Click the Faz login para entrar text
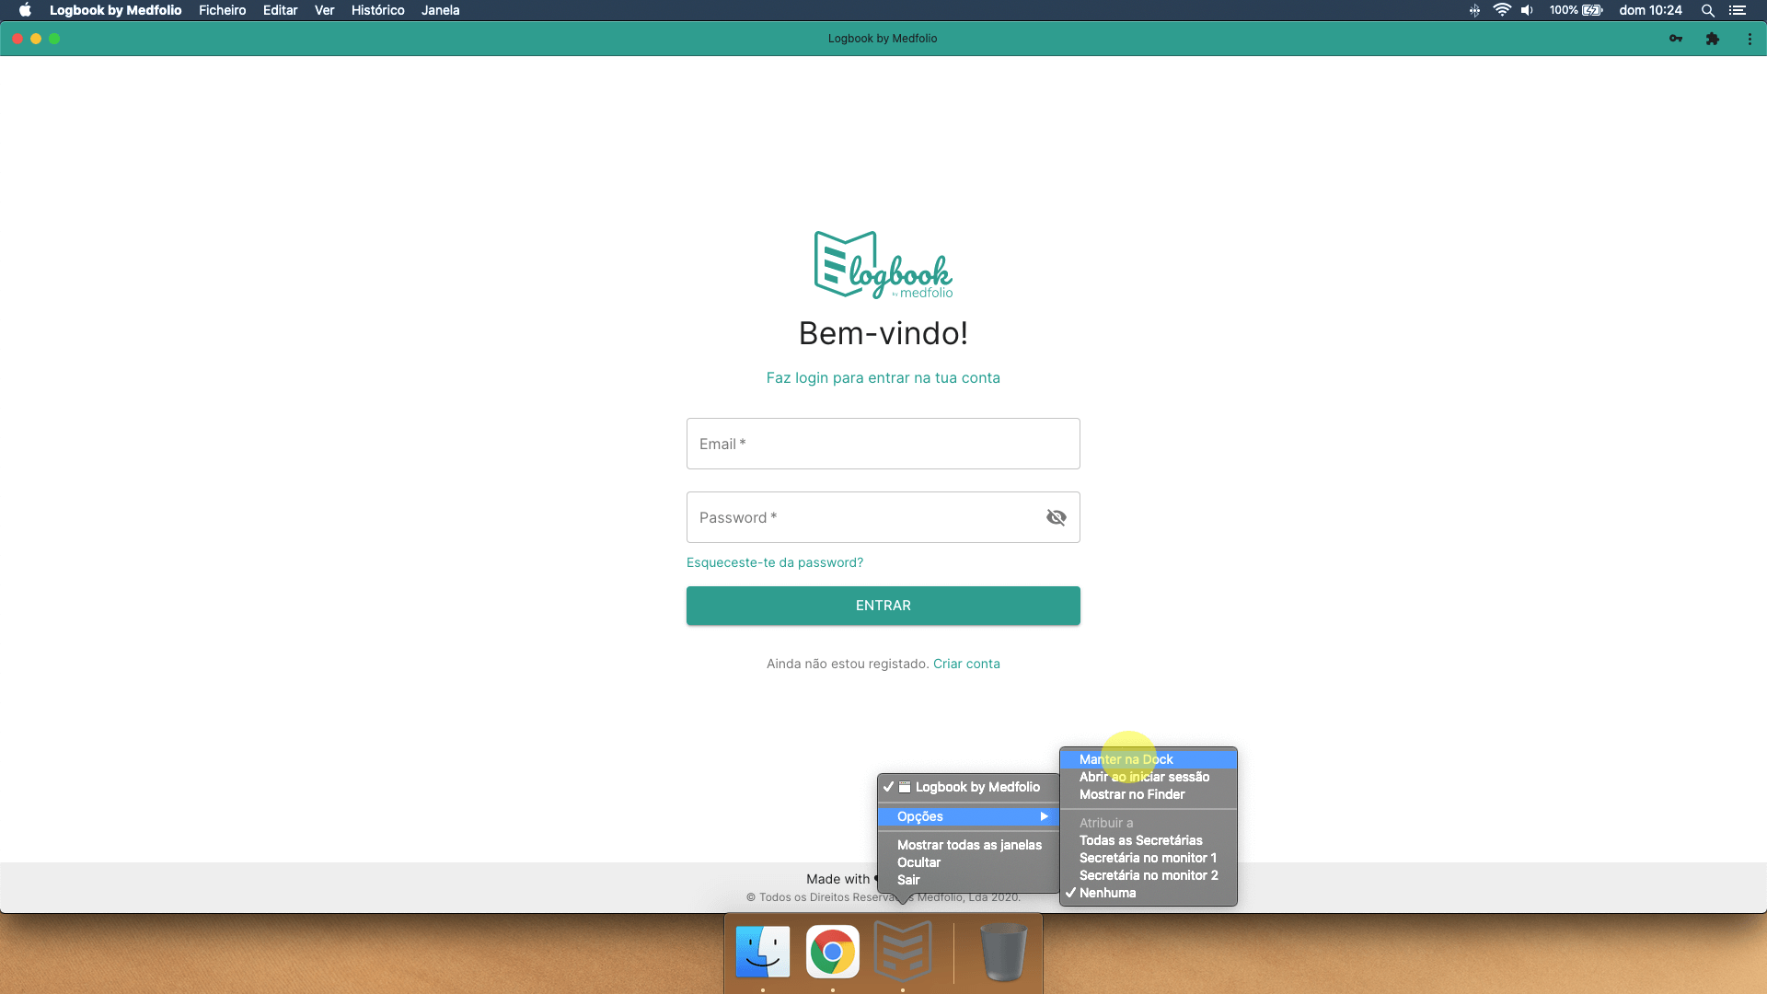 click(883, 377)
